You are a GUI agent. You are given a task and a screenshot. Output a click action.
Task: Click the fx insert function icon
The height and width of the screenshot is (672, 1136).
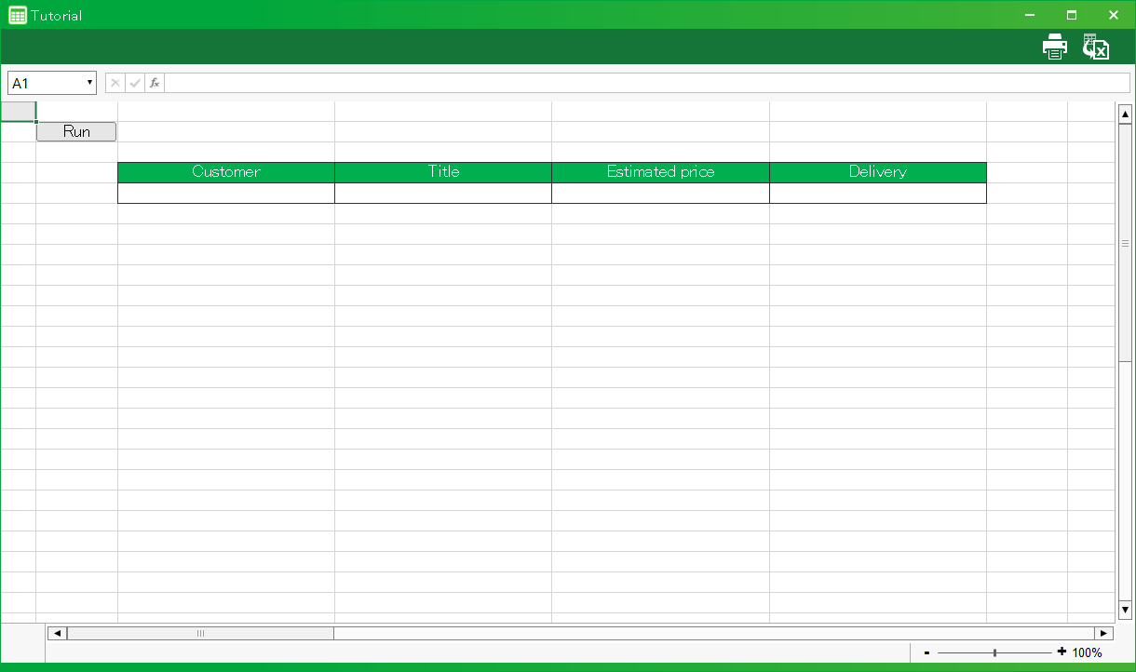pyautogui.click(x=155, y=83)
